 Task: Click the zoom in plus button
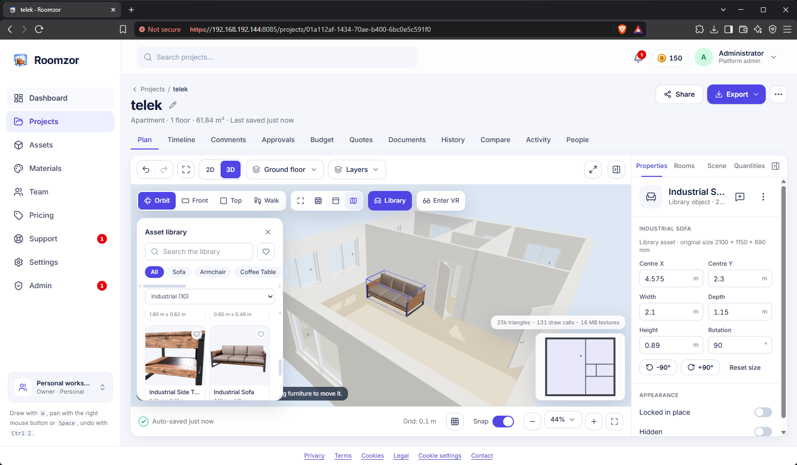(x=594, y=422)
